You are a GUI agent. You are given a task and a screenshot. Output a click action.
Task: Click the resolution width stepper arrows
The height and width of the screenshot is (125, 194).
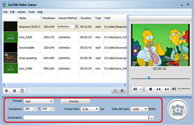[36, 109]
